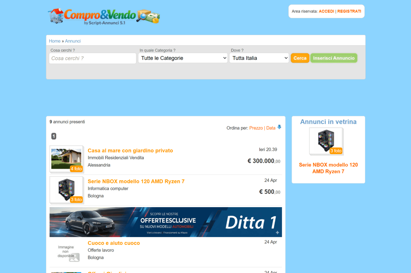Sort listings by Prezzo

click(x=256, y=128)
